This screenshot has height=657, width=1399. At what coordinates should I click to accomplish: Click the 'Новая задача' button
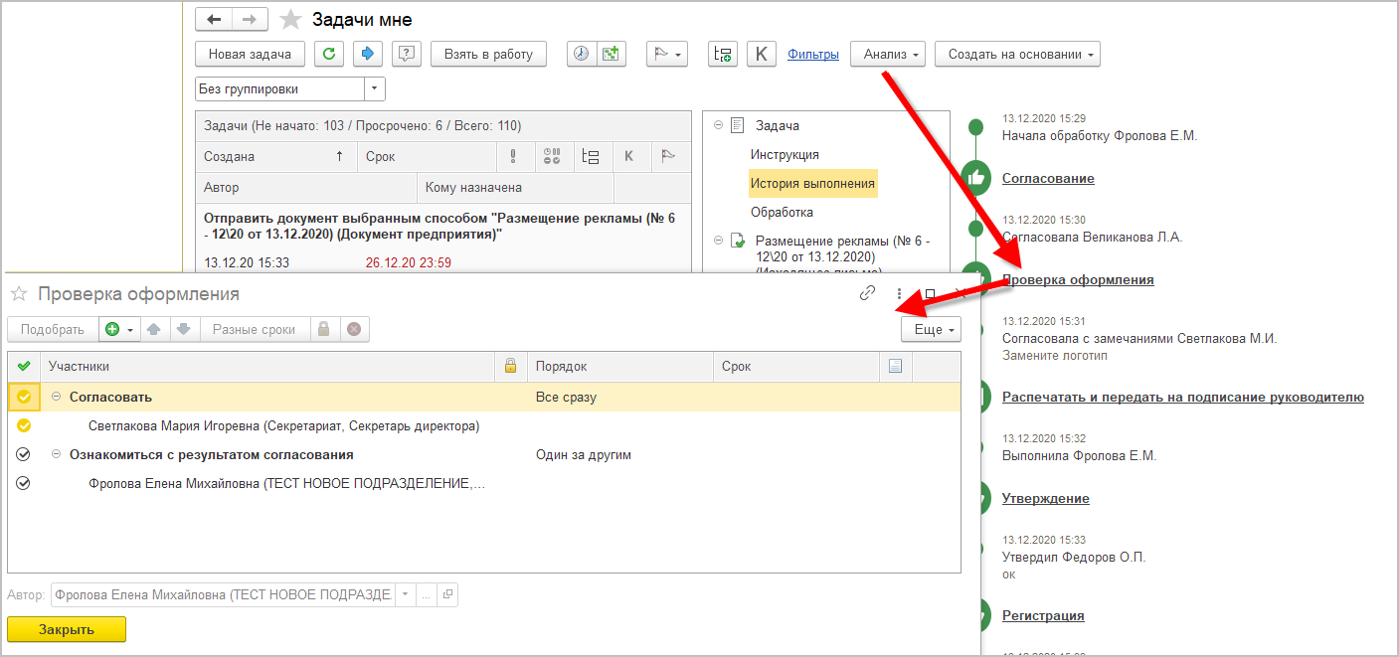[250, 54]
